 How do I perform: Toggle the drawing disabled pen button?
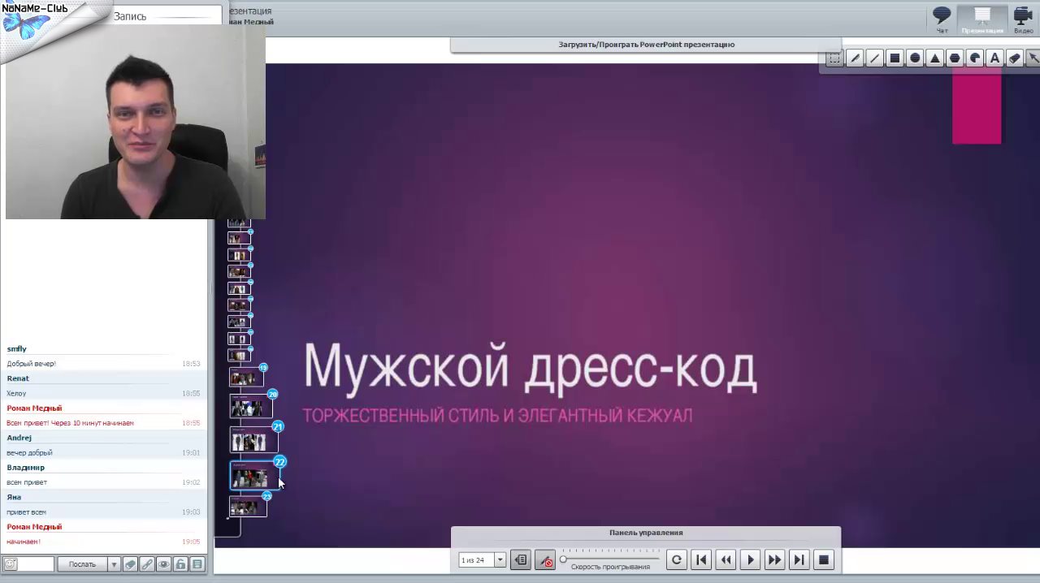[x=545, y=560]
